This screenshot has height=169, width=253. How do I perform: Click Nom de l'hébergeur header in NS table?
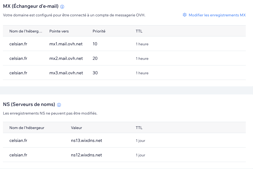[x=27, y=128]
